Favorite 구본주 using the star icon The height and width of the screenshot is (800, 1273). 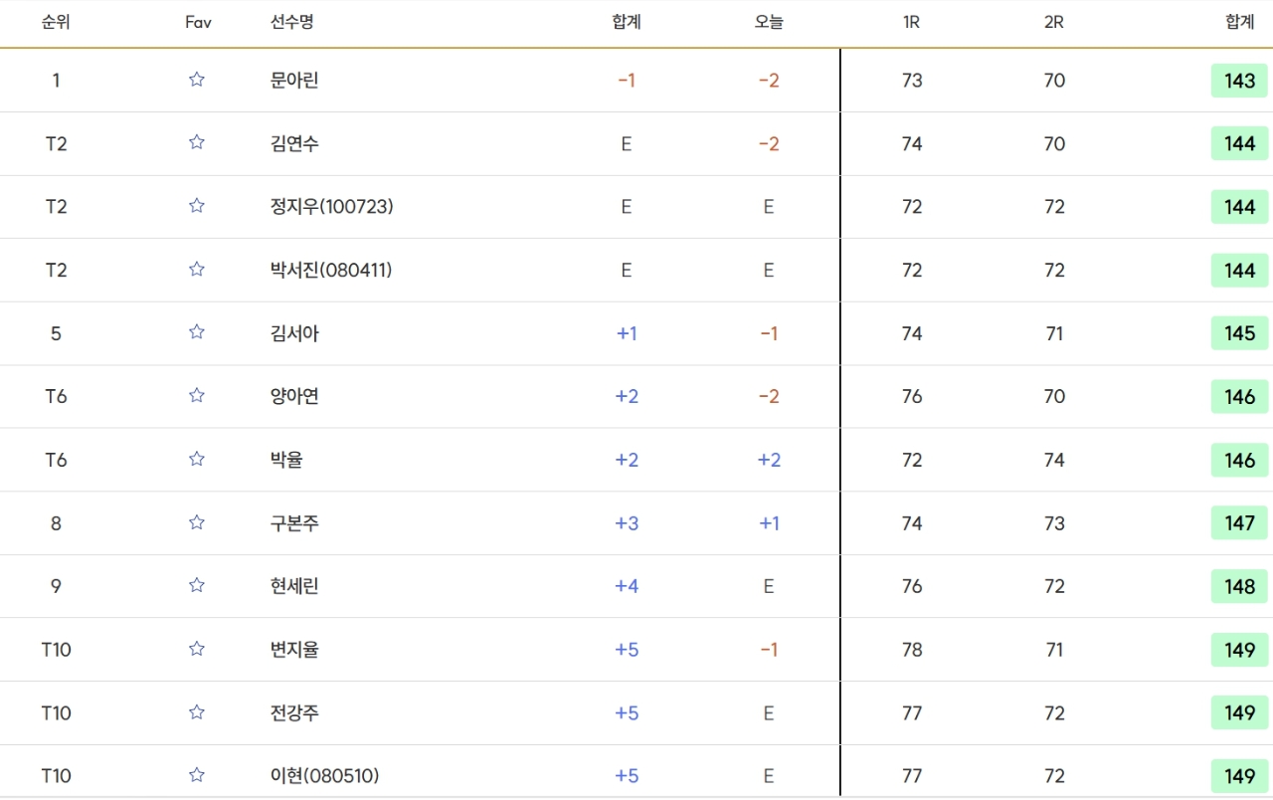click(197, 522)
